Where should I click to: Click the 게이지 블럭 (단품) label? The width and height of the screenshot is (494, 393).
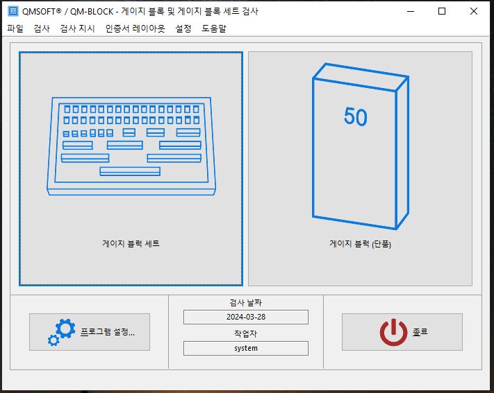tap(360, 244)
